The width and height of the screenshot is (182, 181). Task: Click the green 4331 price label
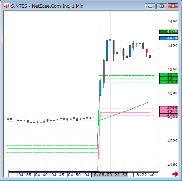(169, 78)
